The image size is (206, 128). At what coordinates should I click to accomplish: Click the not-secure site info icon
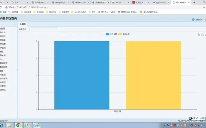pyautogui.click(x=6, y=7)
